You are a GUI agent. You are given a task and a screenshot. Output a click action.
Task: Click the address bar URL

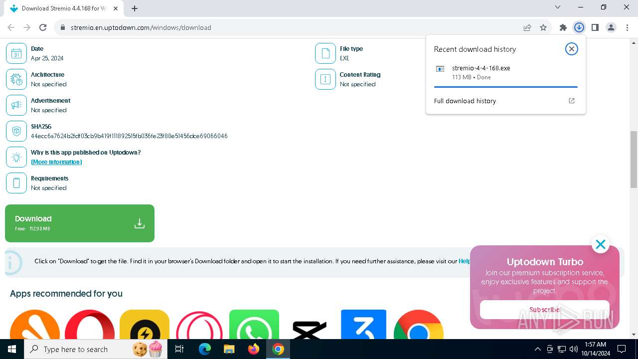pos(141,27)
